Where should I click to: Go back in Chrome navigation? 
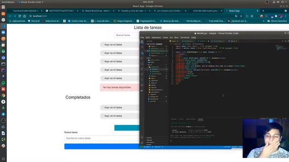pyautogui.click(x=10, y=16)
